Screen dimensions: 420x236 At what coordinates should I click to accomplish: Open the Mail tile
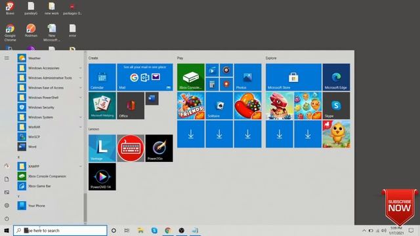point(145,77)
